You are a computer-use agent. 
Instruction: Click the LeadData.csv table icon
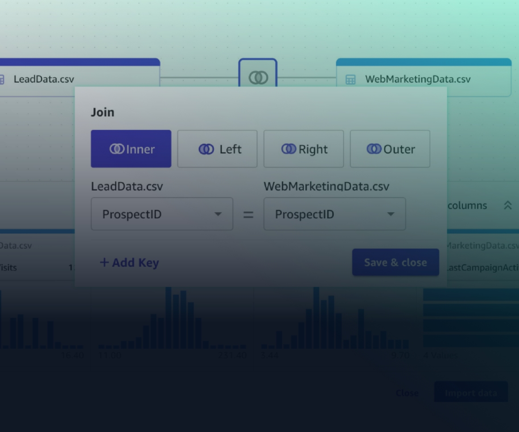pyautogui.click(x=2, y=79)
